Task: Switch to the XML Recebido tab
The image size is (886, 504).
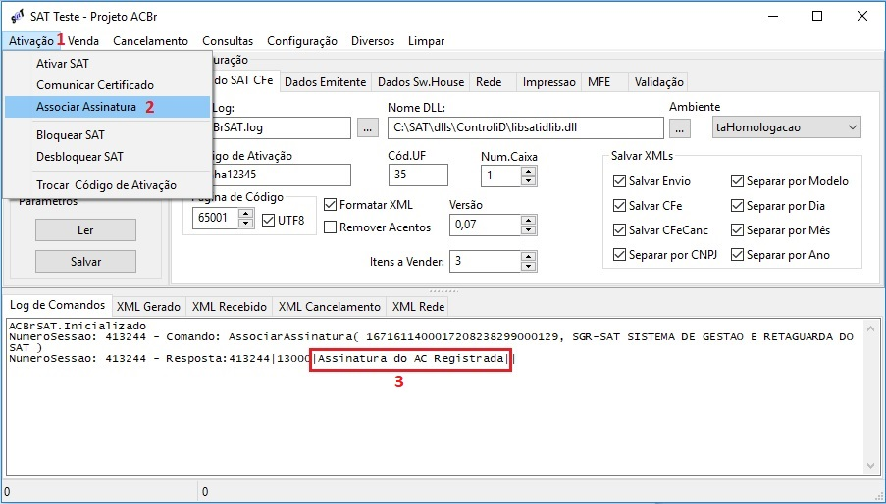Action: coord(230,307)
